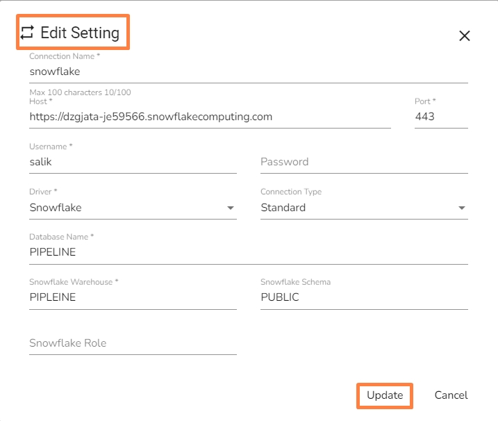Viewport: 498px width, 421px height.
Task: Cancel the setting edit
Action: [x=451, y=395]
